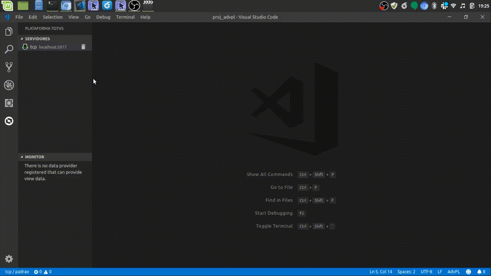Open the file manager from the taskbar
Screen dimensions: 491x276
[38, 5]
